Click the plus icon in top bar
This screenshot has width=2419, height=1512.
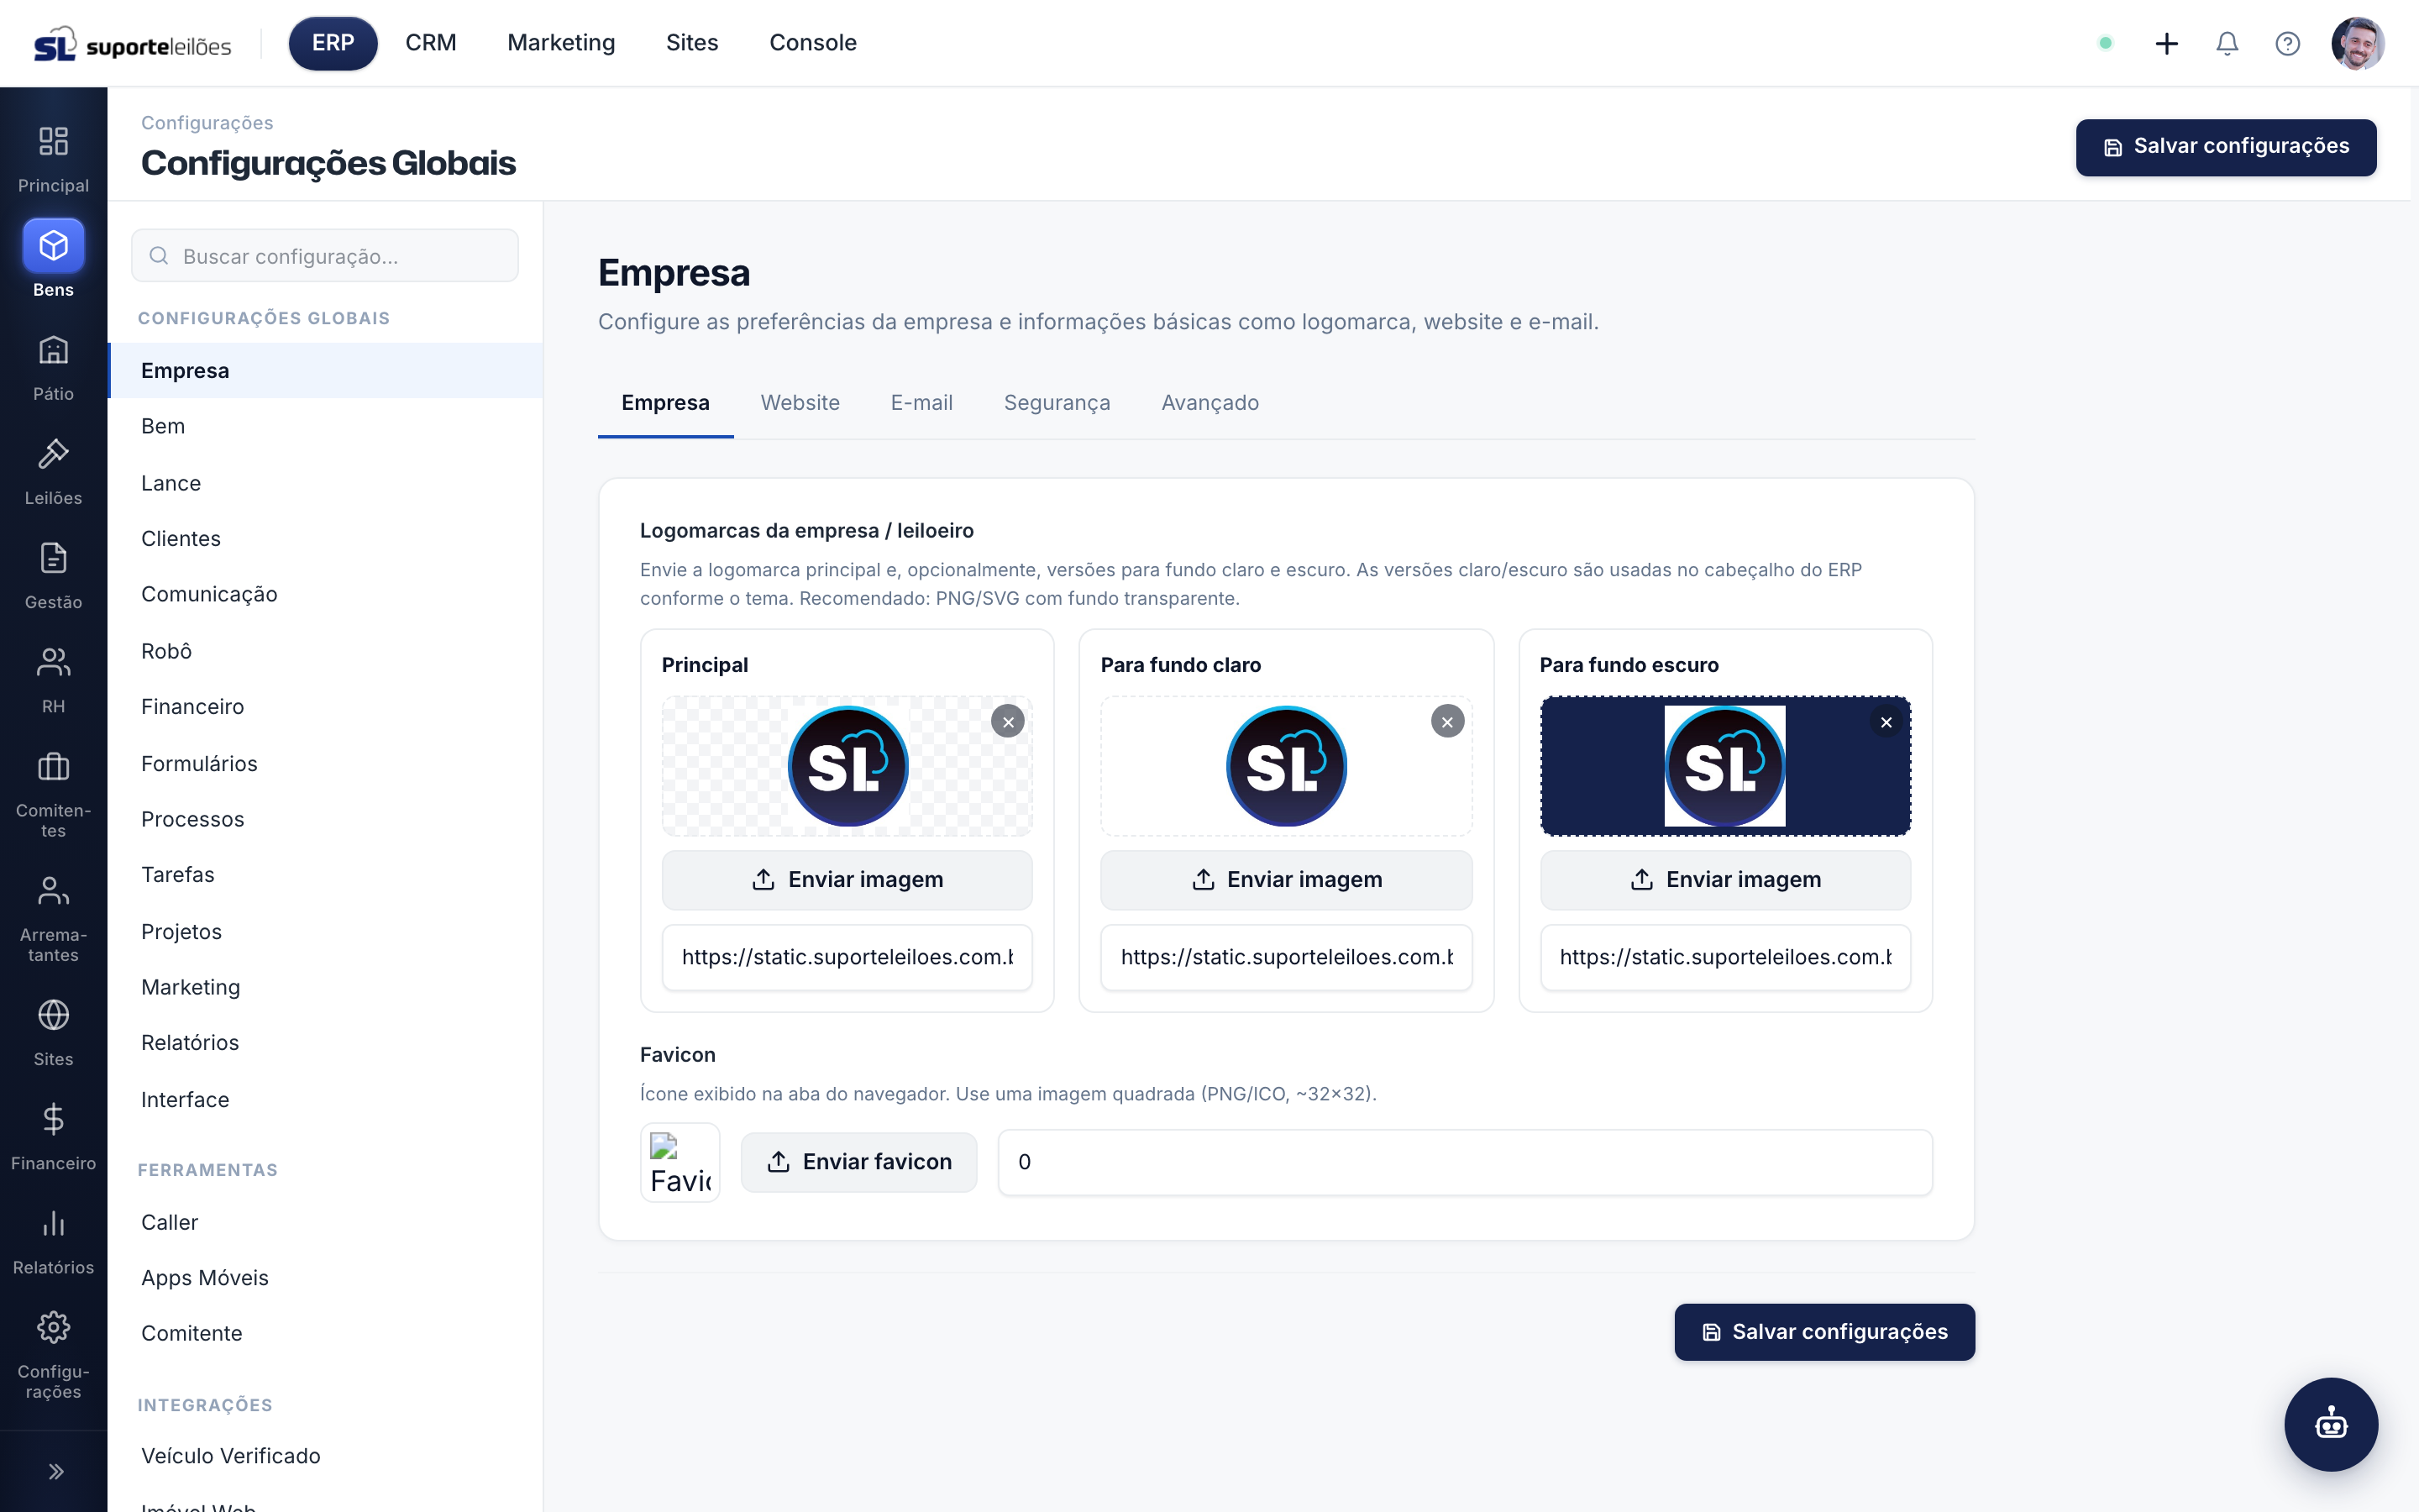2166,43
